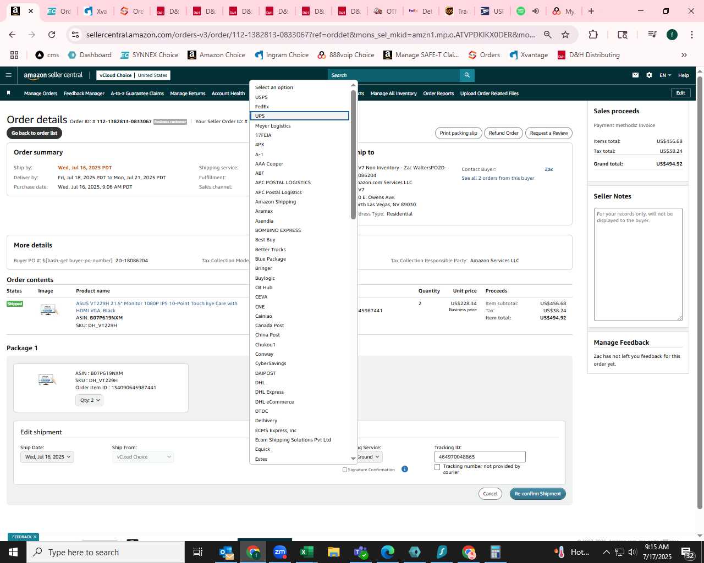
Task: Open See all 2 orders from this buyer
Action: click(x=498, y=178)
